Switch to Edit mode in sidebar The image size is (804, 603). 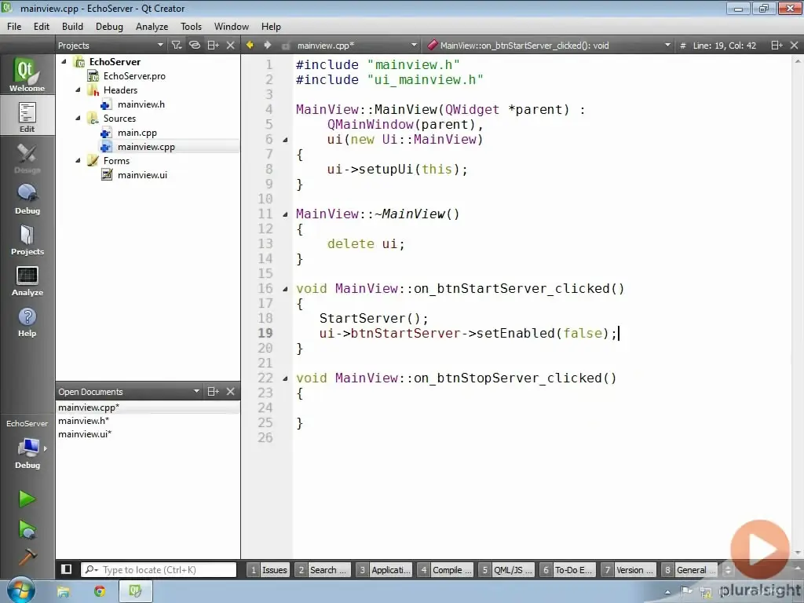pos(27,116)
